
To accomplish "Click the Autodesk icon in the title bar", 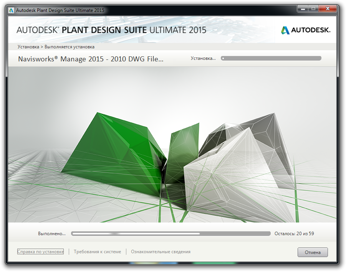I will point(11,10).
